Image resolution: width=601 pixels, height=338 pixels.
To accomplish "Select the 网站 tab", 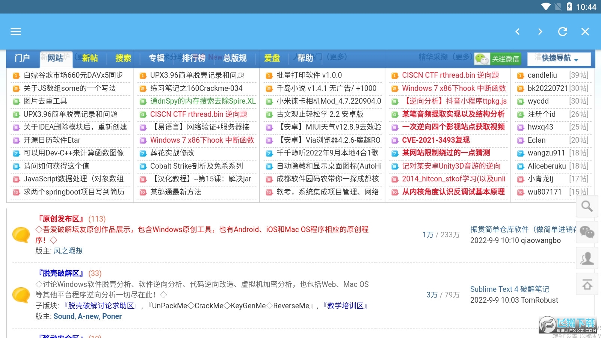I will click(55, 58).
